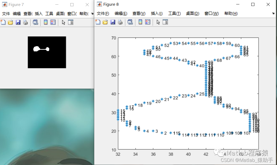
Task: Print Figure 7 via its printer icon
Action: [25, 22]
